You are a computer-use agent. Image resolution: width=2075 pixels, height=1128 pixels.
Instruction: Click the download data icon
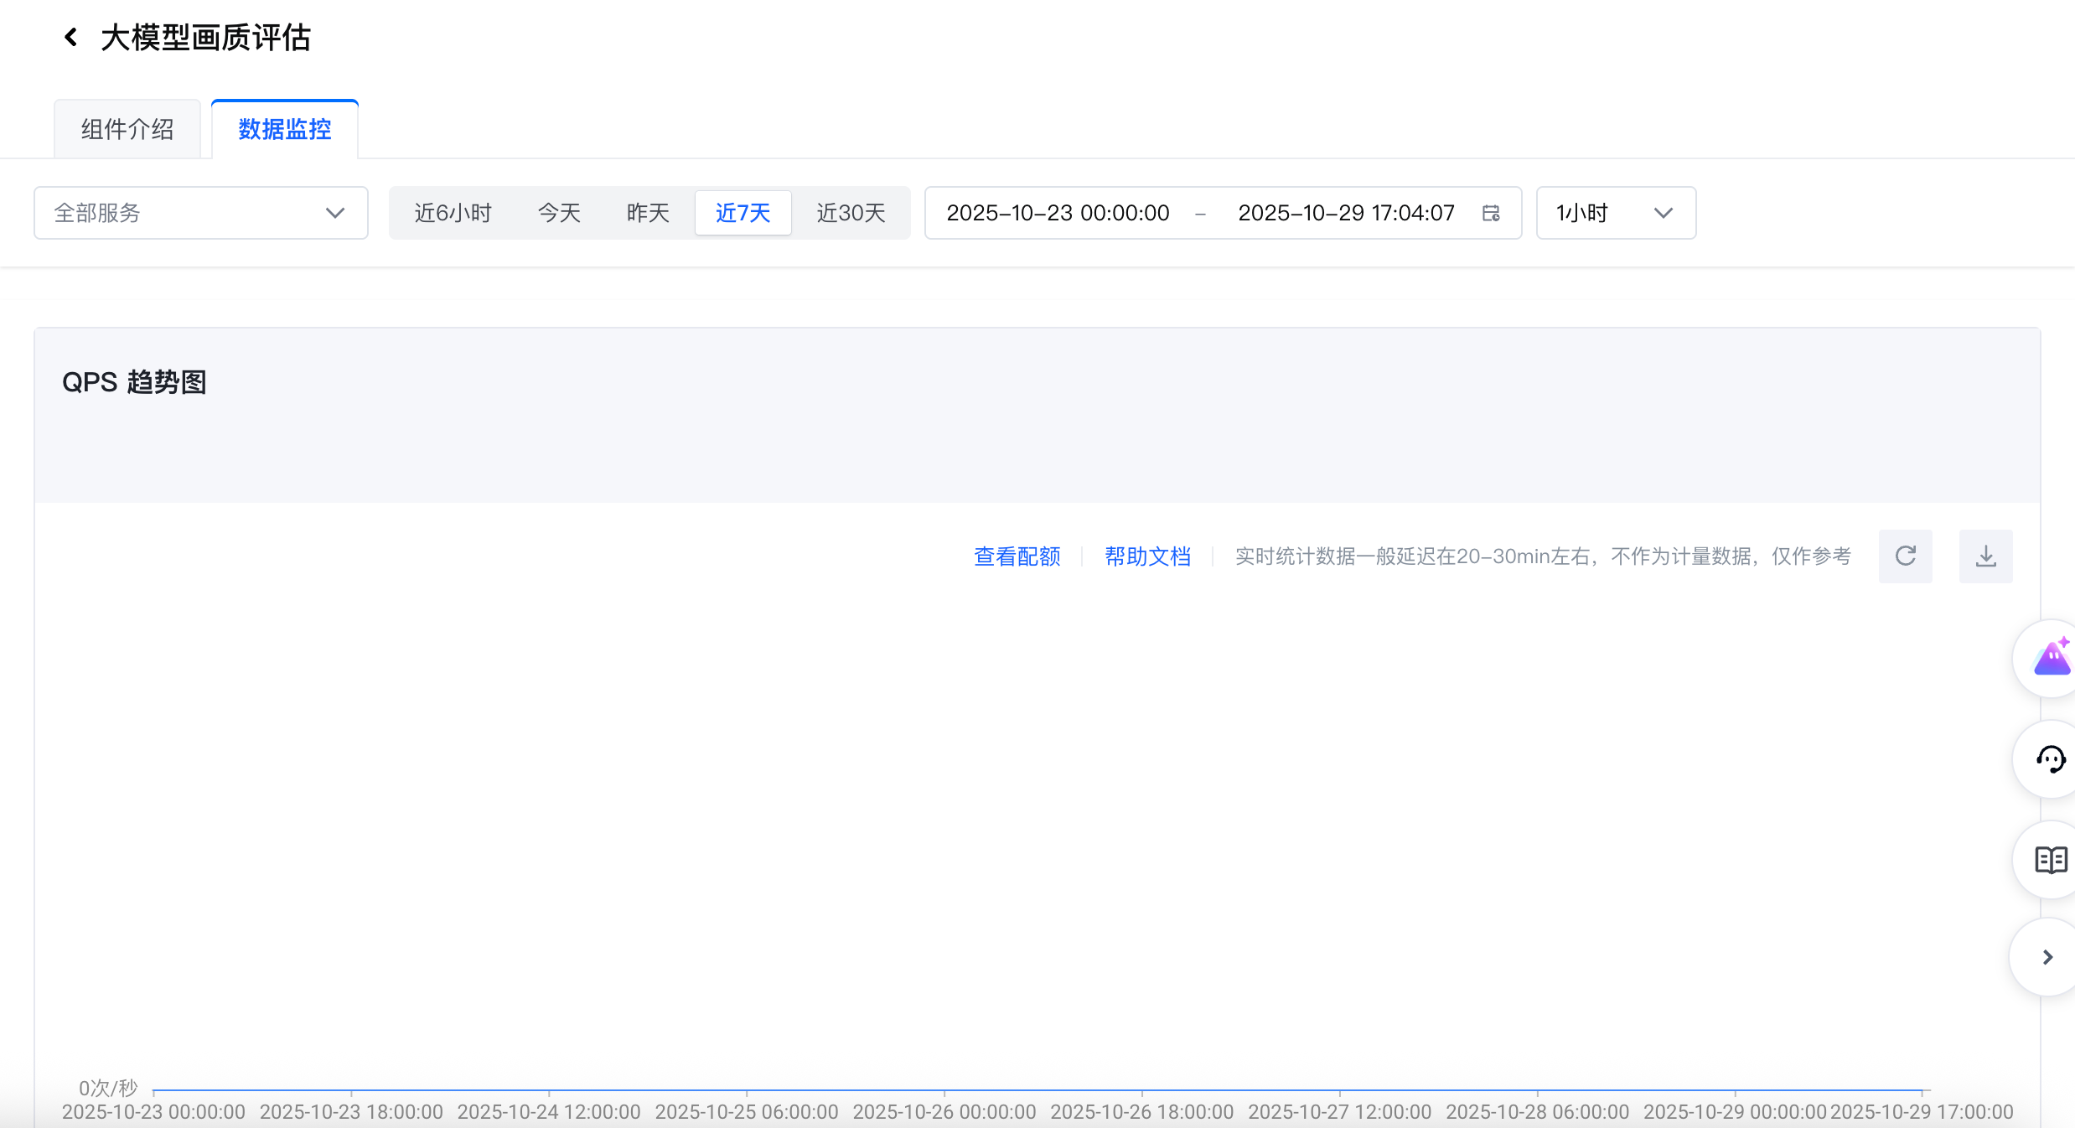tap(1985, 556)
